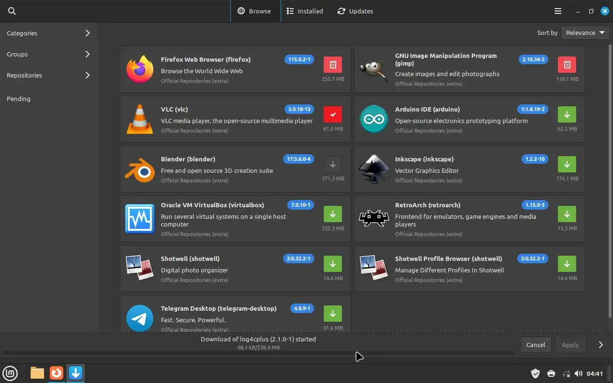Uncheck VLC pending install red checkmark

[x=333, y=114]
